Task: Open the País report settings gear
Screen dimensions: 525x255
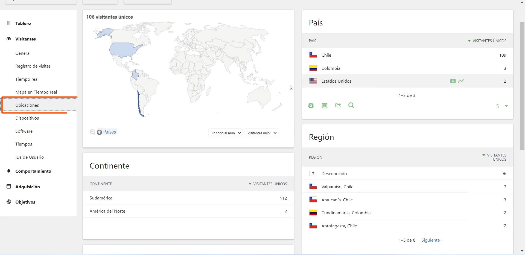Action: (x=311, y=106)
